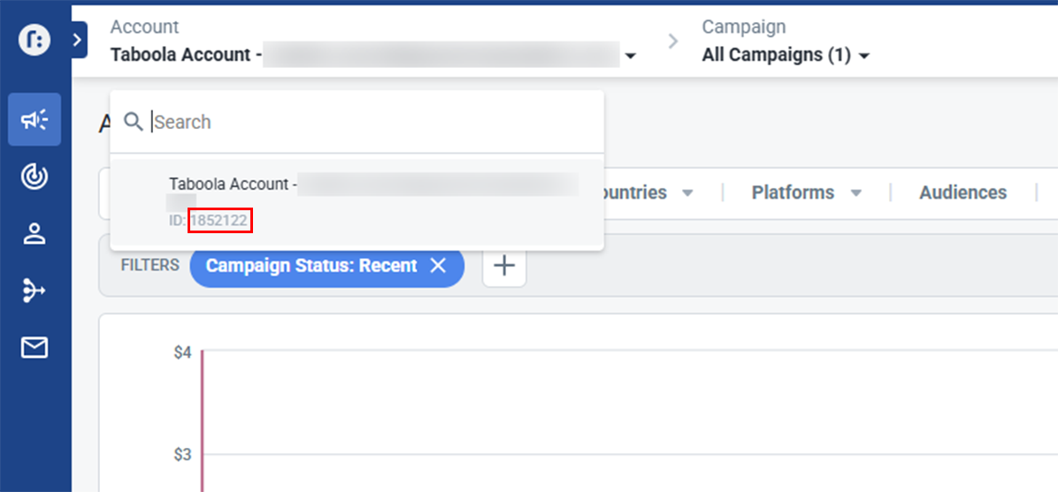Remove the Campaign Status: Recent filter
This screenshot has height=492, width=1058.
click(438, 266)
